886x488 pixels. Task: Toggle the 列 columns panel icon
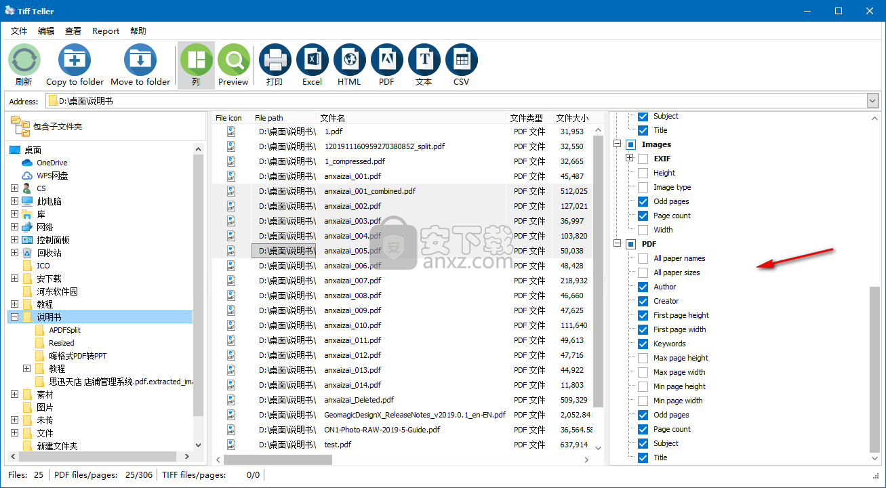(x=196, y=60)
